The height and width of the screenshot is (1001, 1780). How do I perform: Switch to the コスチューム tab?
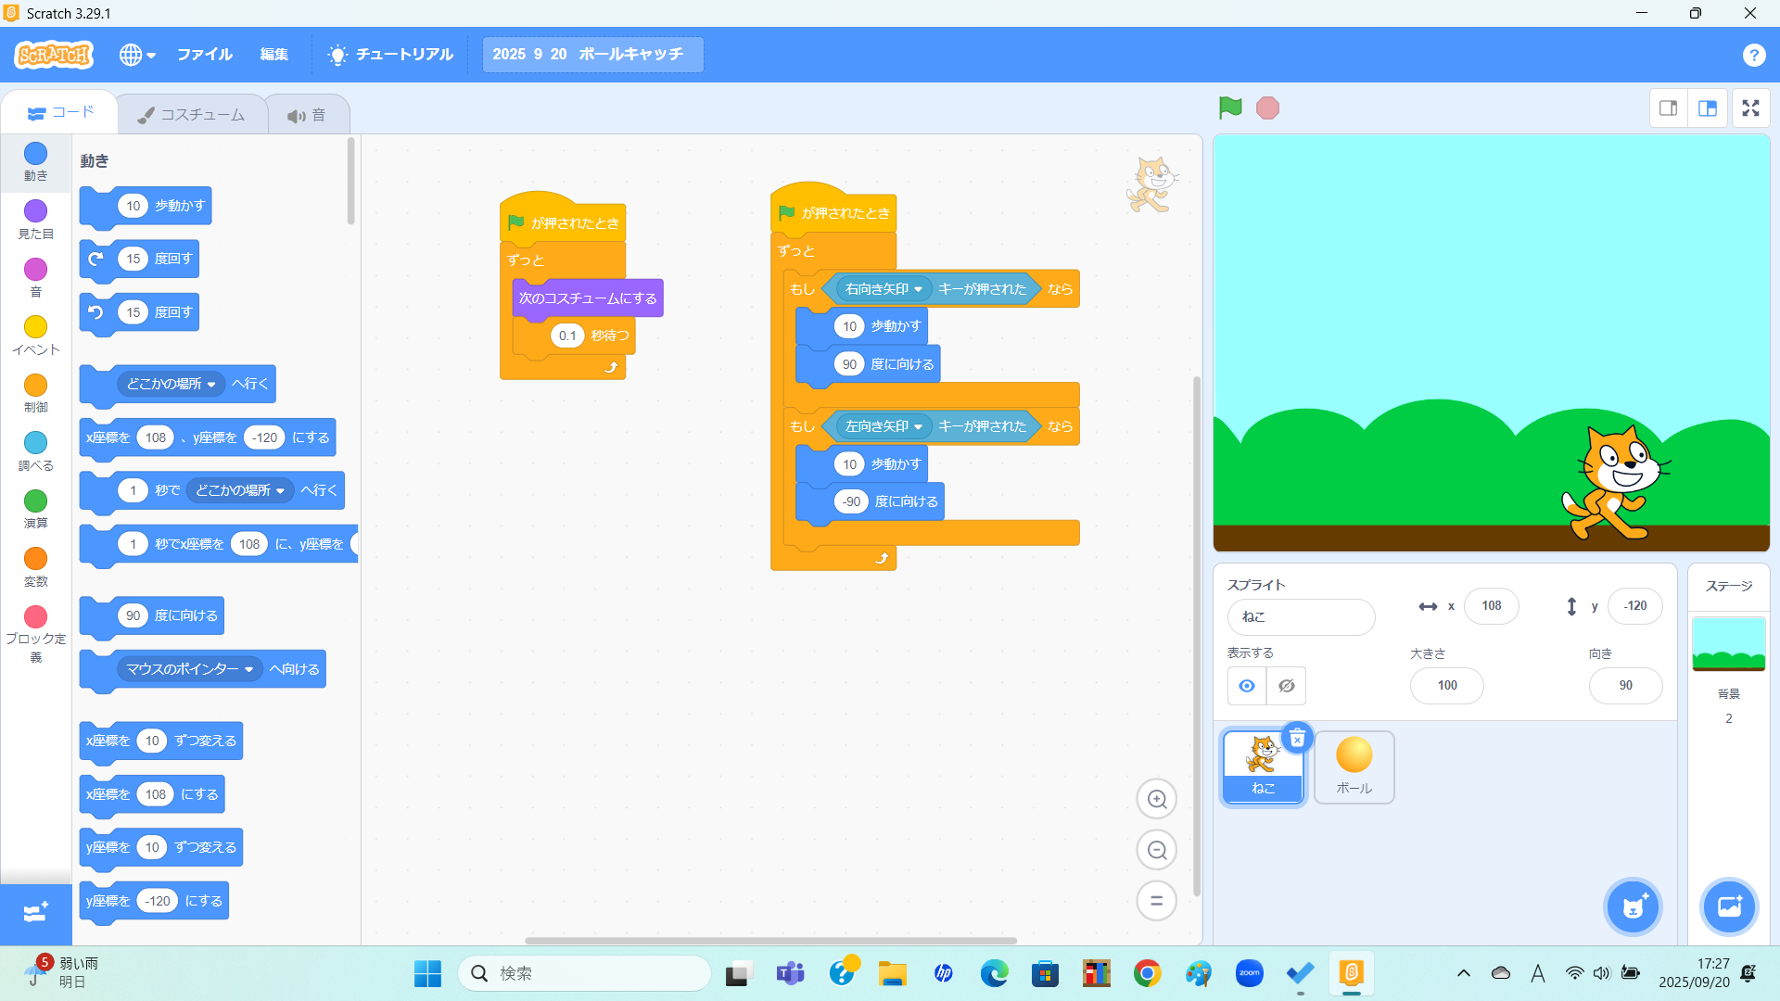point(192,115)
